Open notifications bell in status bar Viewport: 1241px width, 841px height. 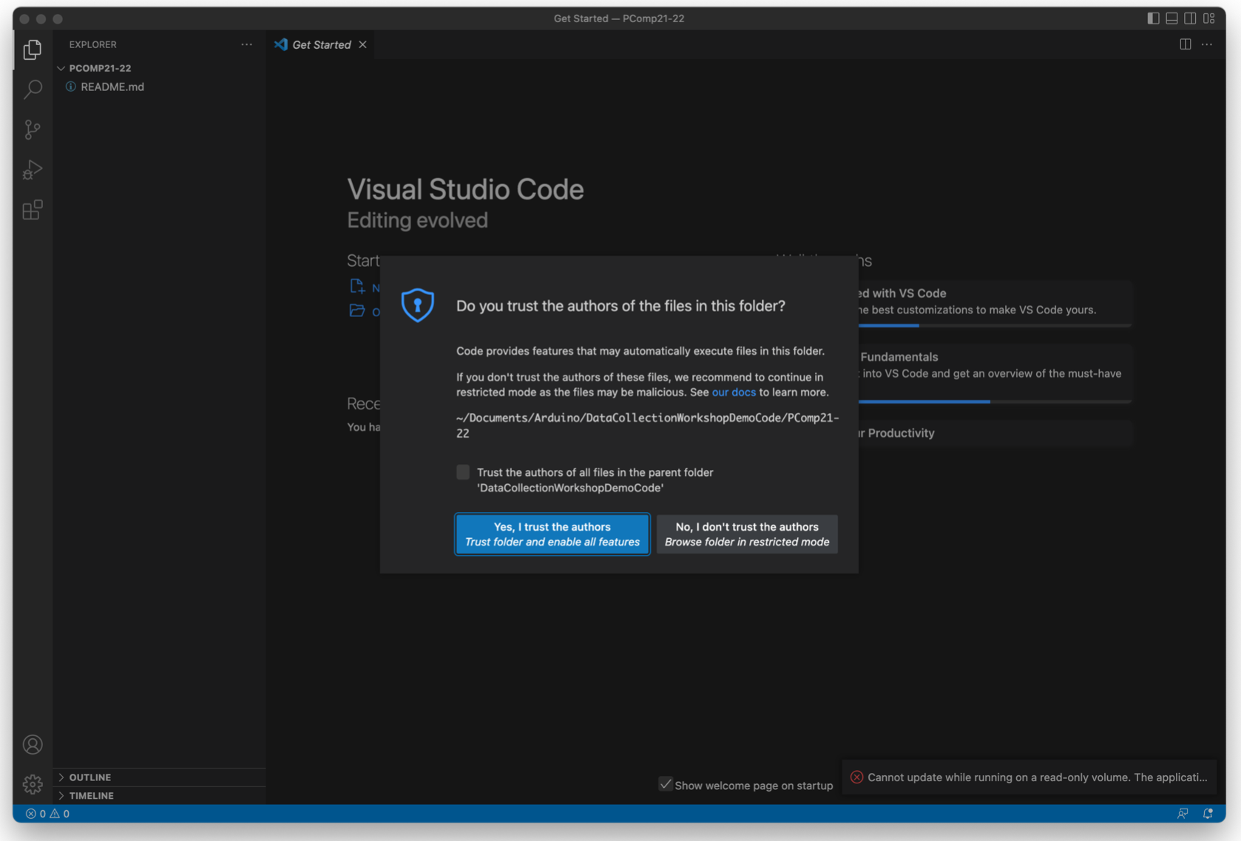[x=1208, y=814]
